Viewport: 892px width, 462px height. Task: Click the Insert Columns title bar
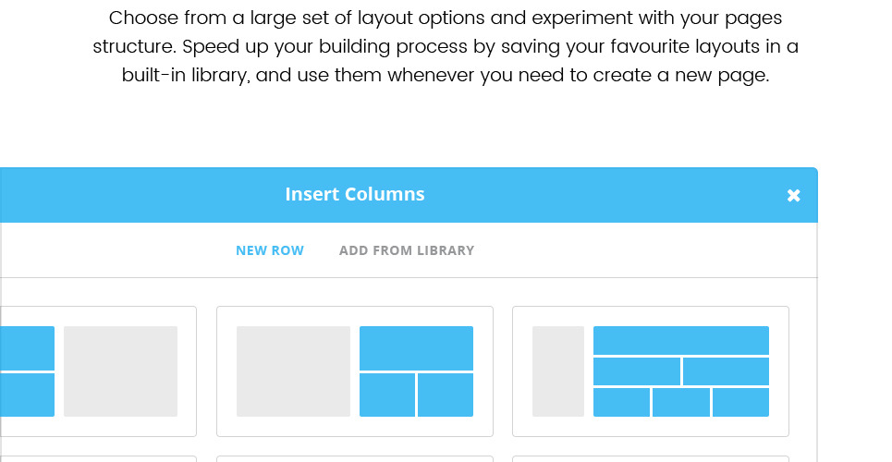[x=355, y=195]
